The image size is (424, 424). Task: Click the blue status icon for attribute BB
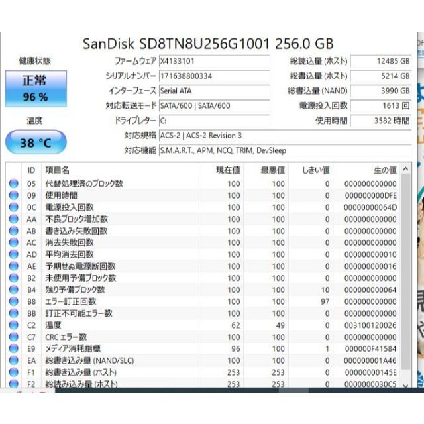13,313
